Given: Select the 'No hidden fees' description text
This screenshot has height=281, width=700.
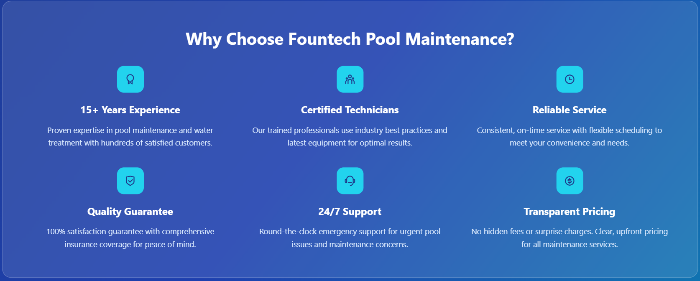Looking at the screenshot, I should click(570, 238).
